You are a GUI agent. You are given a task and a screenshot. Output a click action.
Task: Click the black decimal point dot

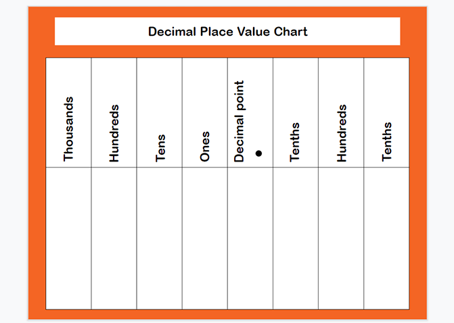(x=258, y=153)
